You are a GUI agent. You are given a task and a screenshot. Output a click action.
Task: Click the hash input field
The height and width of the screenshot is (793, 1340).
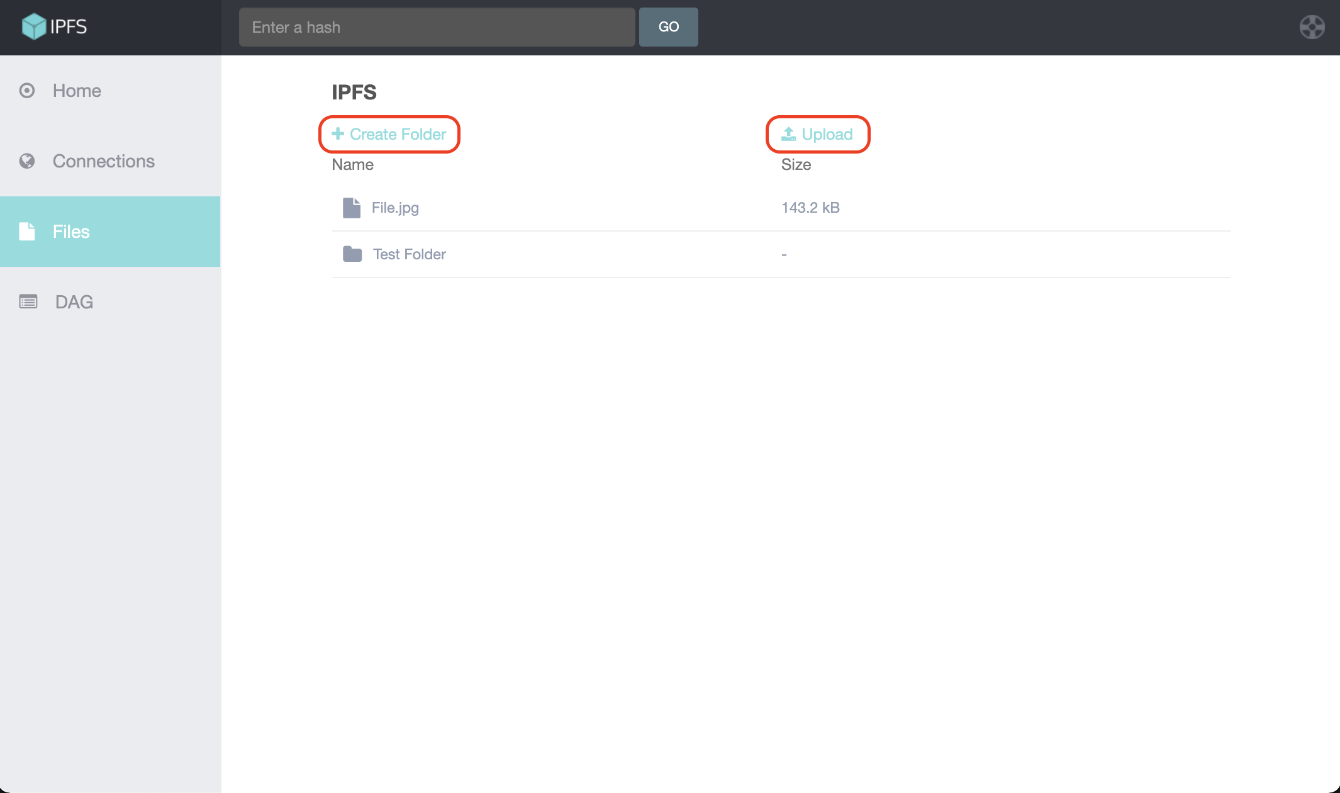point(435,25)
